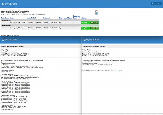163x115 pixels.
Task: Sort table by Response Time column
Action: [77, 17]
